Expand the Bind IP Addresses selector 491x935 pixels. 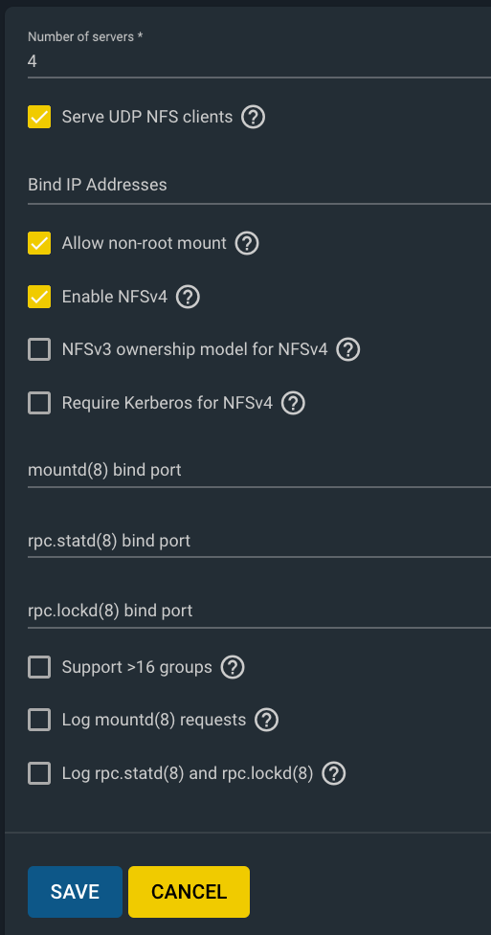(x=259, y=185)
